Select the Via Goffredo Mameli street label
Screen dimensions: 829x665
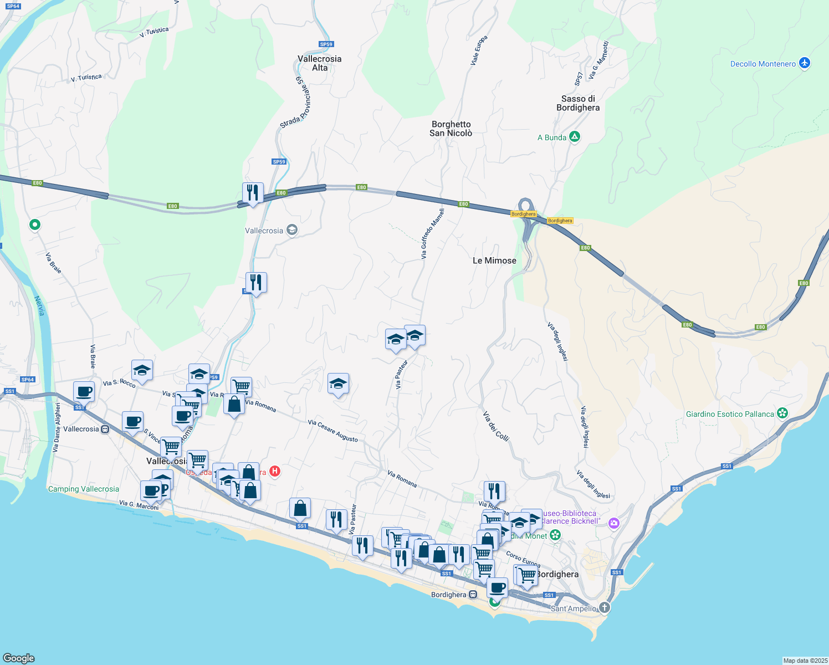click(x=433, y=234)
